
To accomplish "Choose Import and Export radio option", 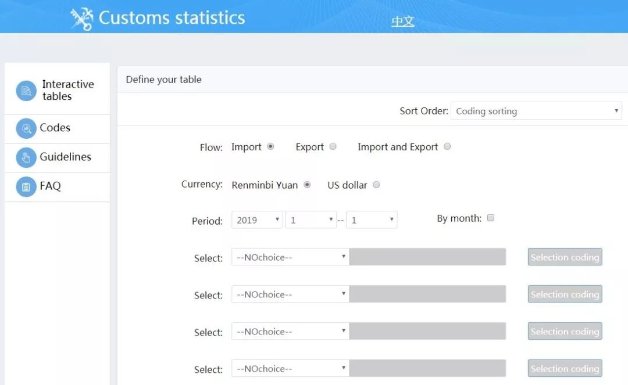I will pos(447,147).
